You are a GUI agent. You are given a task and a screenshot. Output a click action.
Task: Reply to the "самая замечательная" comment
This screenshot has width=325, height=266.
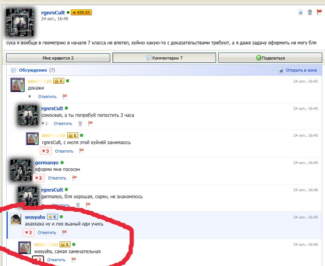tap(56, 260)
